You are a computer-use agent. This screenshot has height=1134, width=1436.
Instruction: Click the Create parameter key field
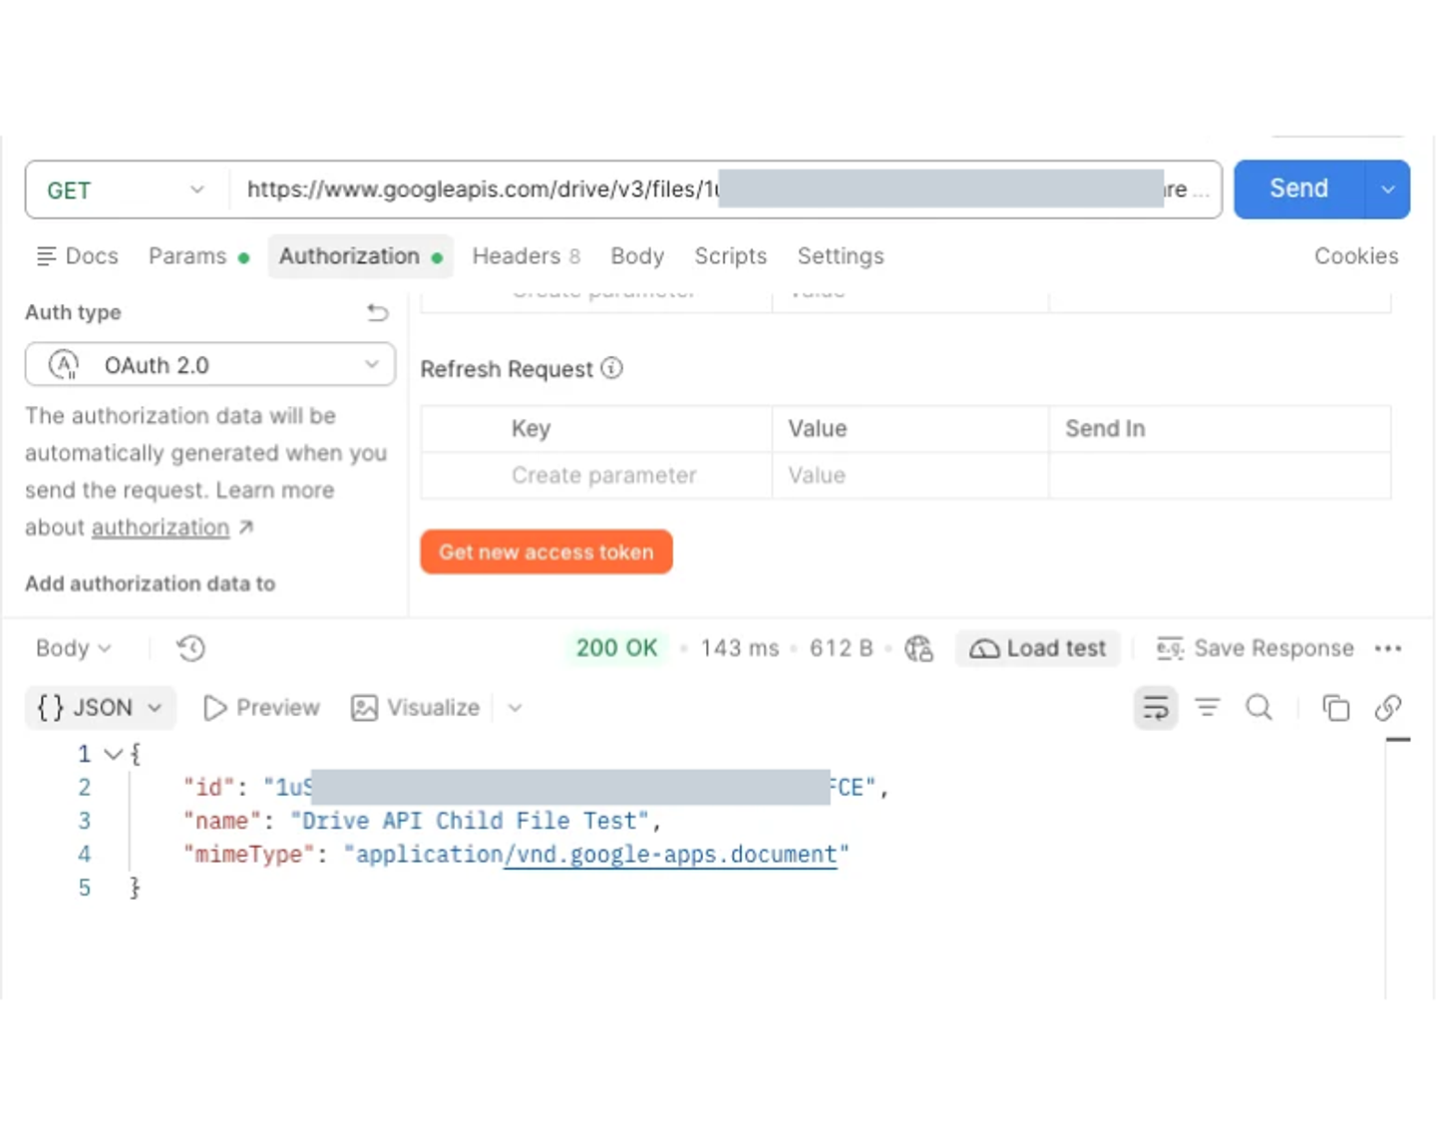[x=604, y=476]
